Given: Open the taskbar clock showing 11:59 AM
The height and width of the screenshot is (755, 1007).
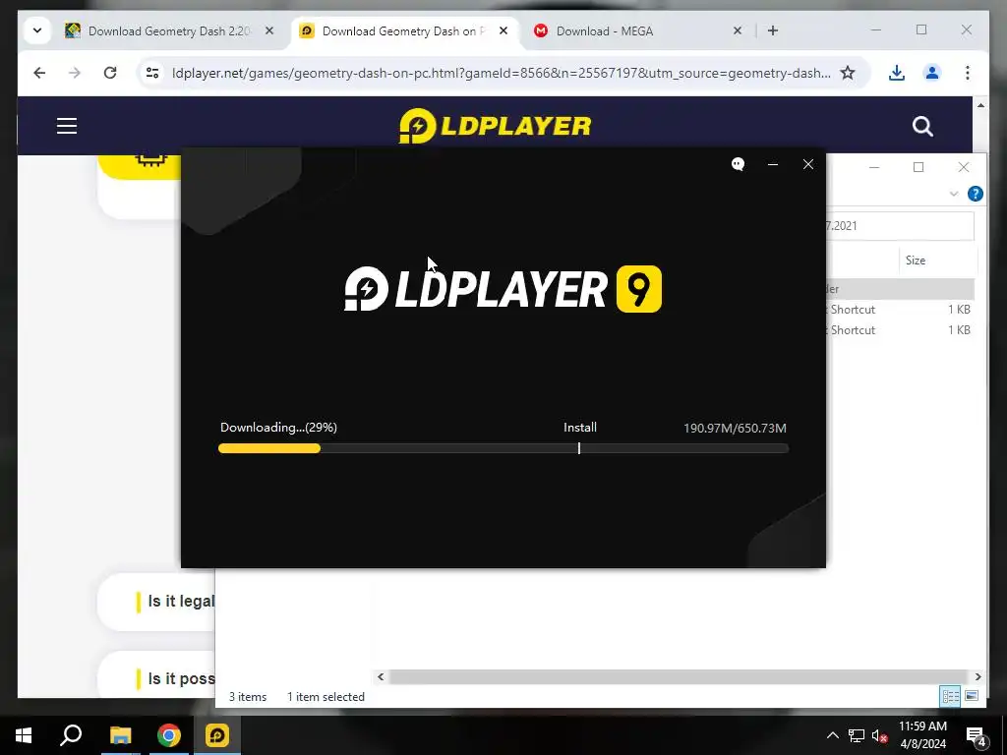Looking at the screenshot, I should pyautogui.click(x=922, y=735).
